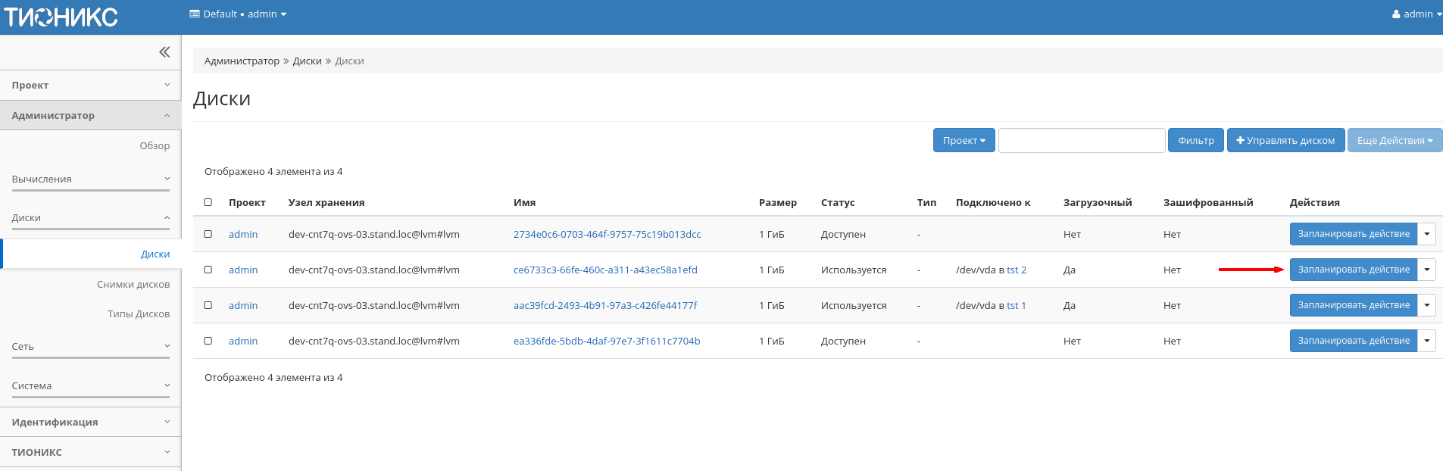This screenshot has width=1443, height=471.
Task: Open the Проект filter dropdown
Action: [964, 140]
